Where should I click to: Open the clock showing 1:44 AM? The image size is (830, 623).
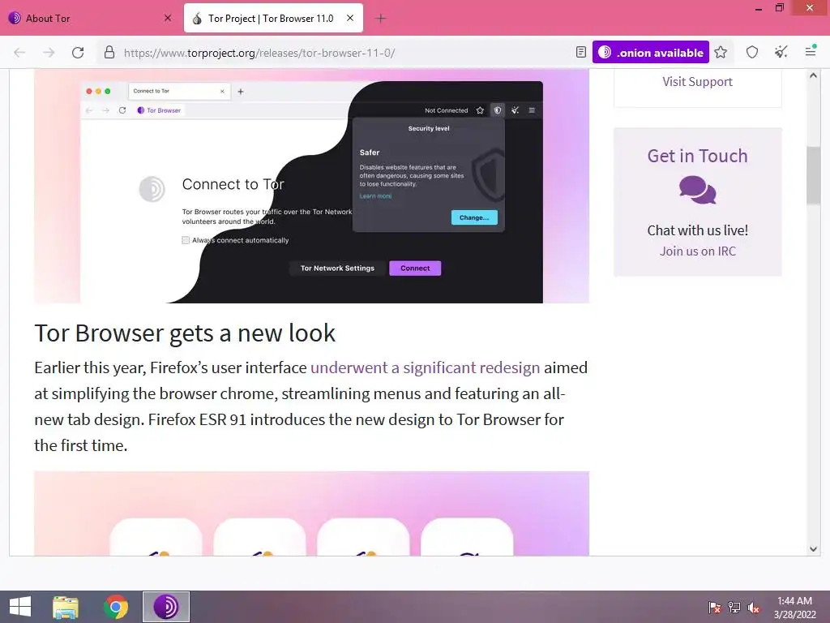pyautogui.click(x=794, y=607)
